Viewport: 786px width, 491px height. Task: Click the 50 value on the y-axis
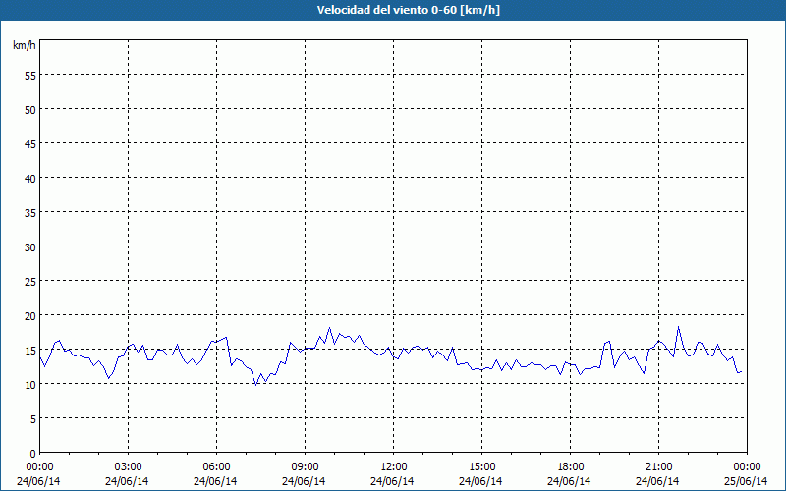pyautogui.click(x=30, y=110)
